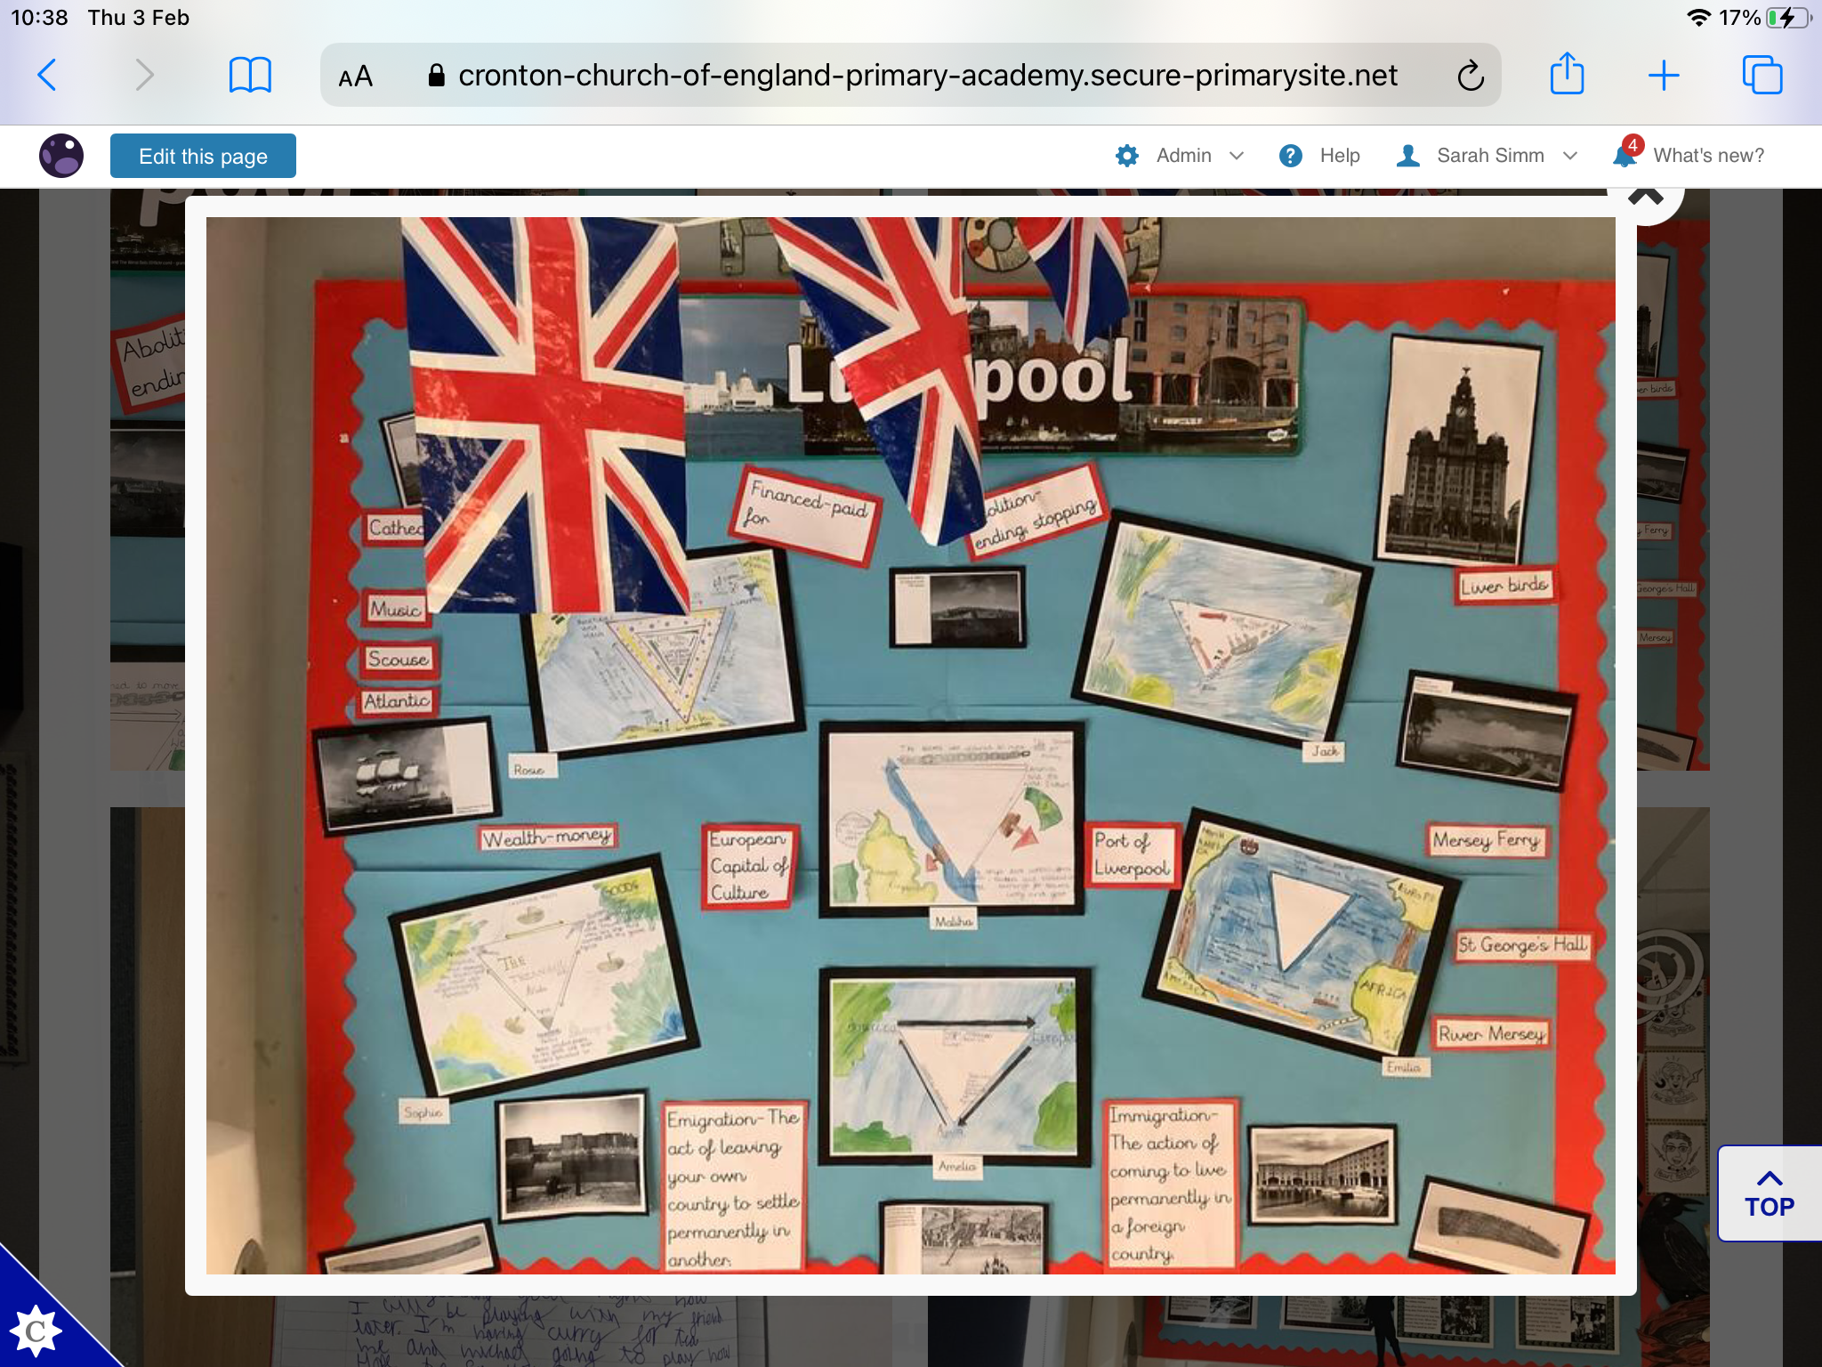Tap the Safari forward arrow

coord(144,76)
